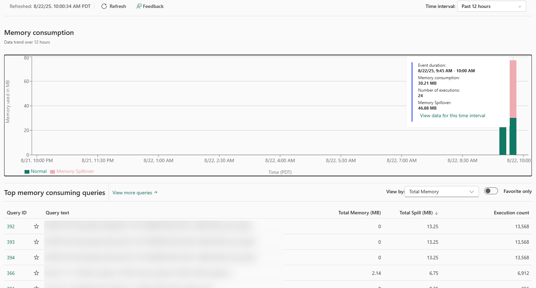Viewport: 536px width, 288px height.
Task: Enable the Favorite only toggle
Action: 491,191
